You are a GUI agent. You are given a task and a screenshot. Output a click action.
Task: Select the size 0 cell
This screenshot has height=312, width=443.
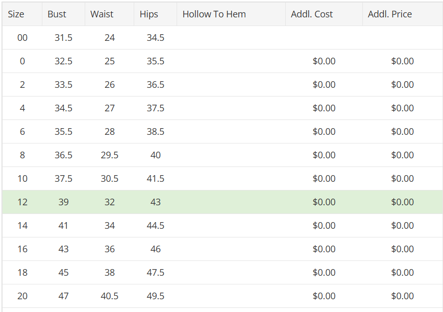[x=22, y=61]
